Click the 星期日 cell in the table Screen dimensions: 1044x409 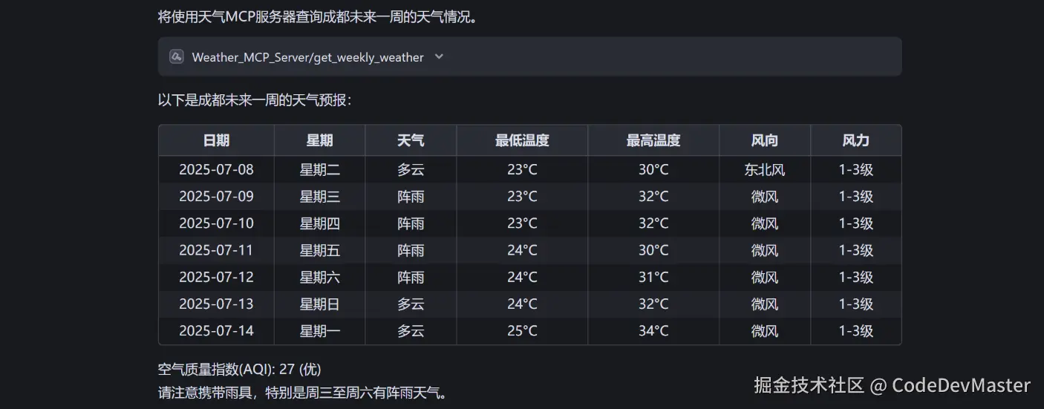320,304
